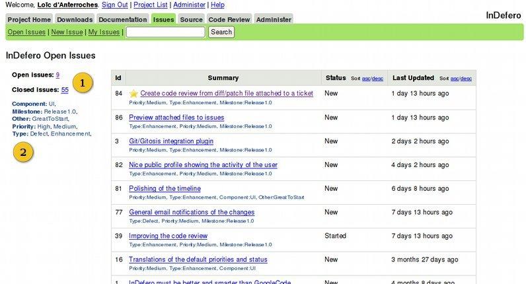The image size is (526, 284).
Task: Filter by Component UI label
Action: pyautogui.click(x=52, y=104)
